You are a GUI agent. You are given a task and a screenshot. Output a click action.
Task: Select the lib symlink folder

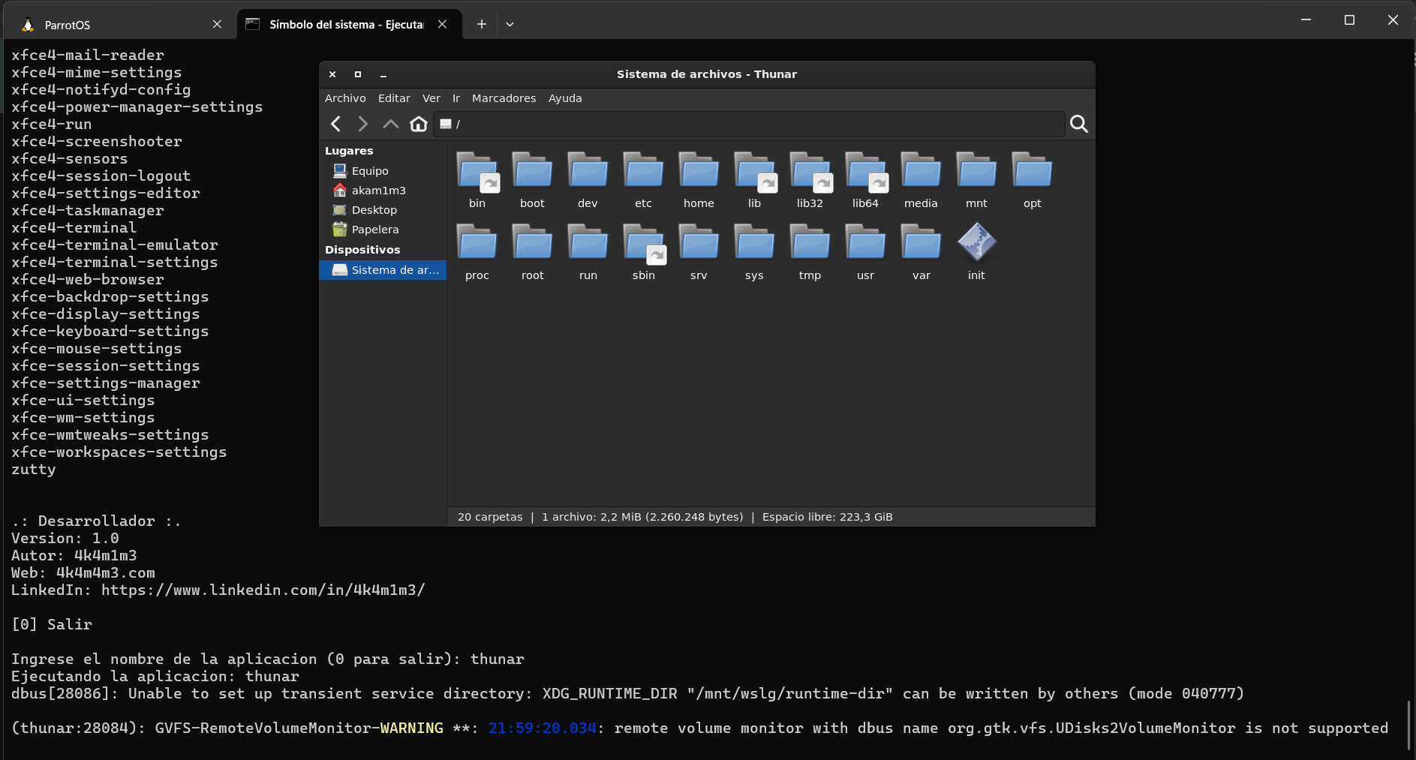pos(755,181)
